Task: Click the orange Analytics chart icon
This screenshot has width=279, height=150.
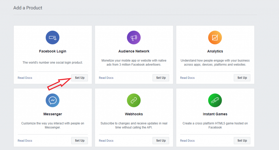Action: point(215,37)
